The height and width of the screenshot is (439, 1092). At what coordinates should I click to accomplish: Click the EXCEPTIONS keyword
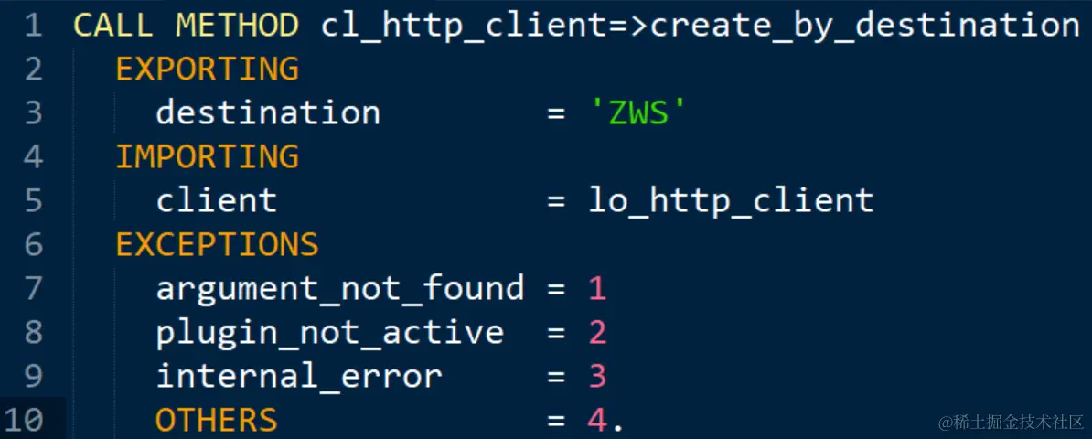coord(218,245)
